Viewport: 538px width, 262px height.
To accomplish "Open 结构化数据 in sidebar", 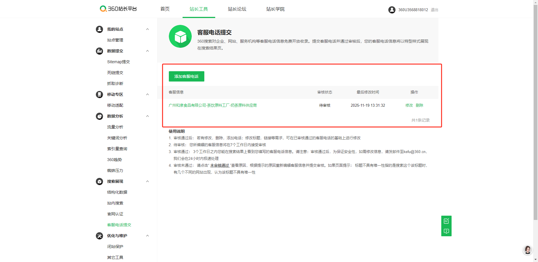I will pyautogui.click(x=117, y=192).
